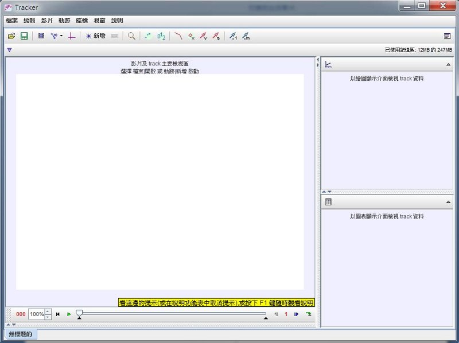Minimize the Tracker window
Viewport: 459px width, 343px height.
tap(407, 6)
